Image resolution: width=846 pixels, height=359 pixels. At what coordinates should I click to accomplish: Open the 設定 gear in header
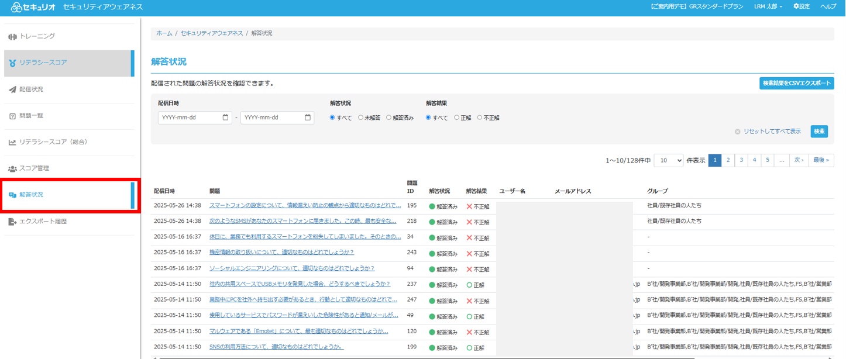(796, 6)
